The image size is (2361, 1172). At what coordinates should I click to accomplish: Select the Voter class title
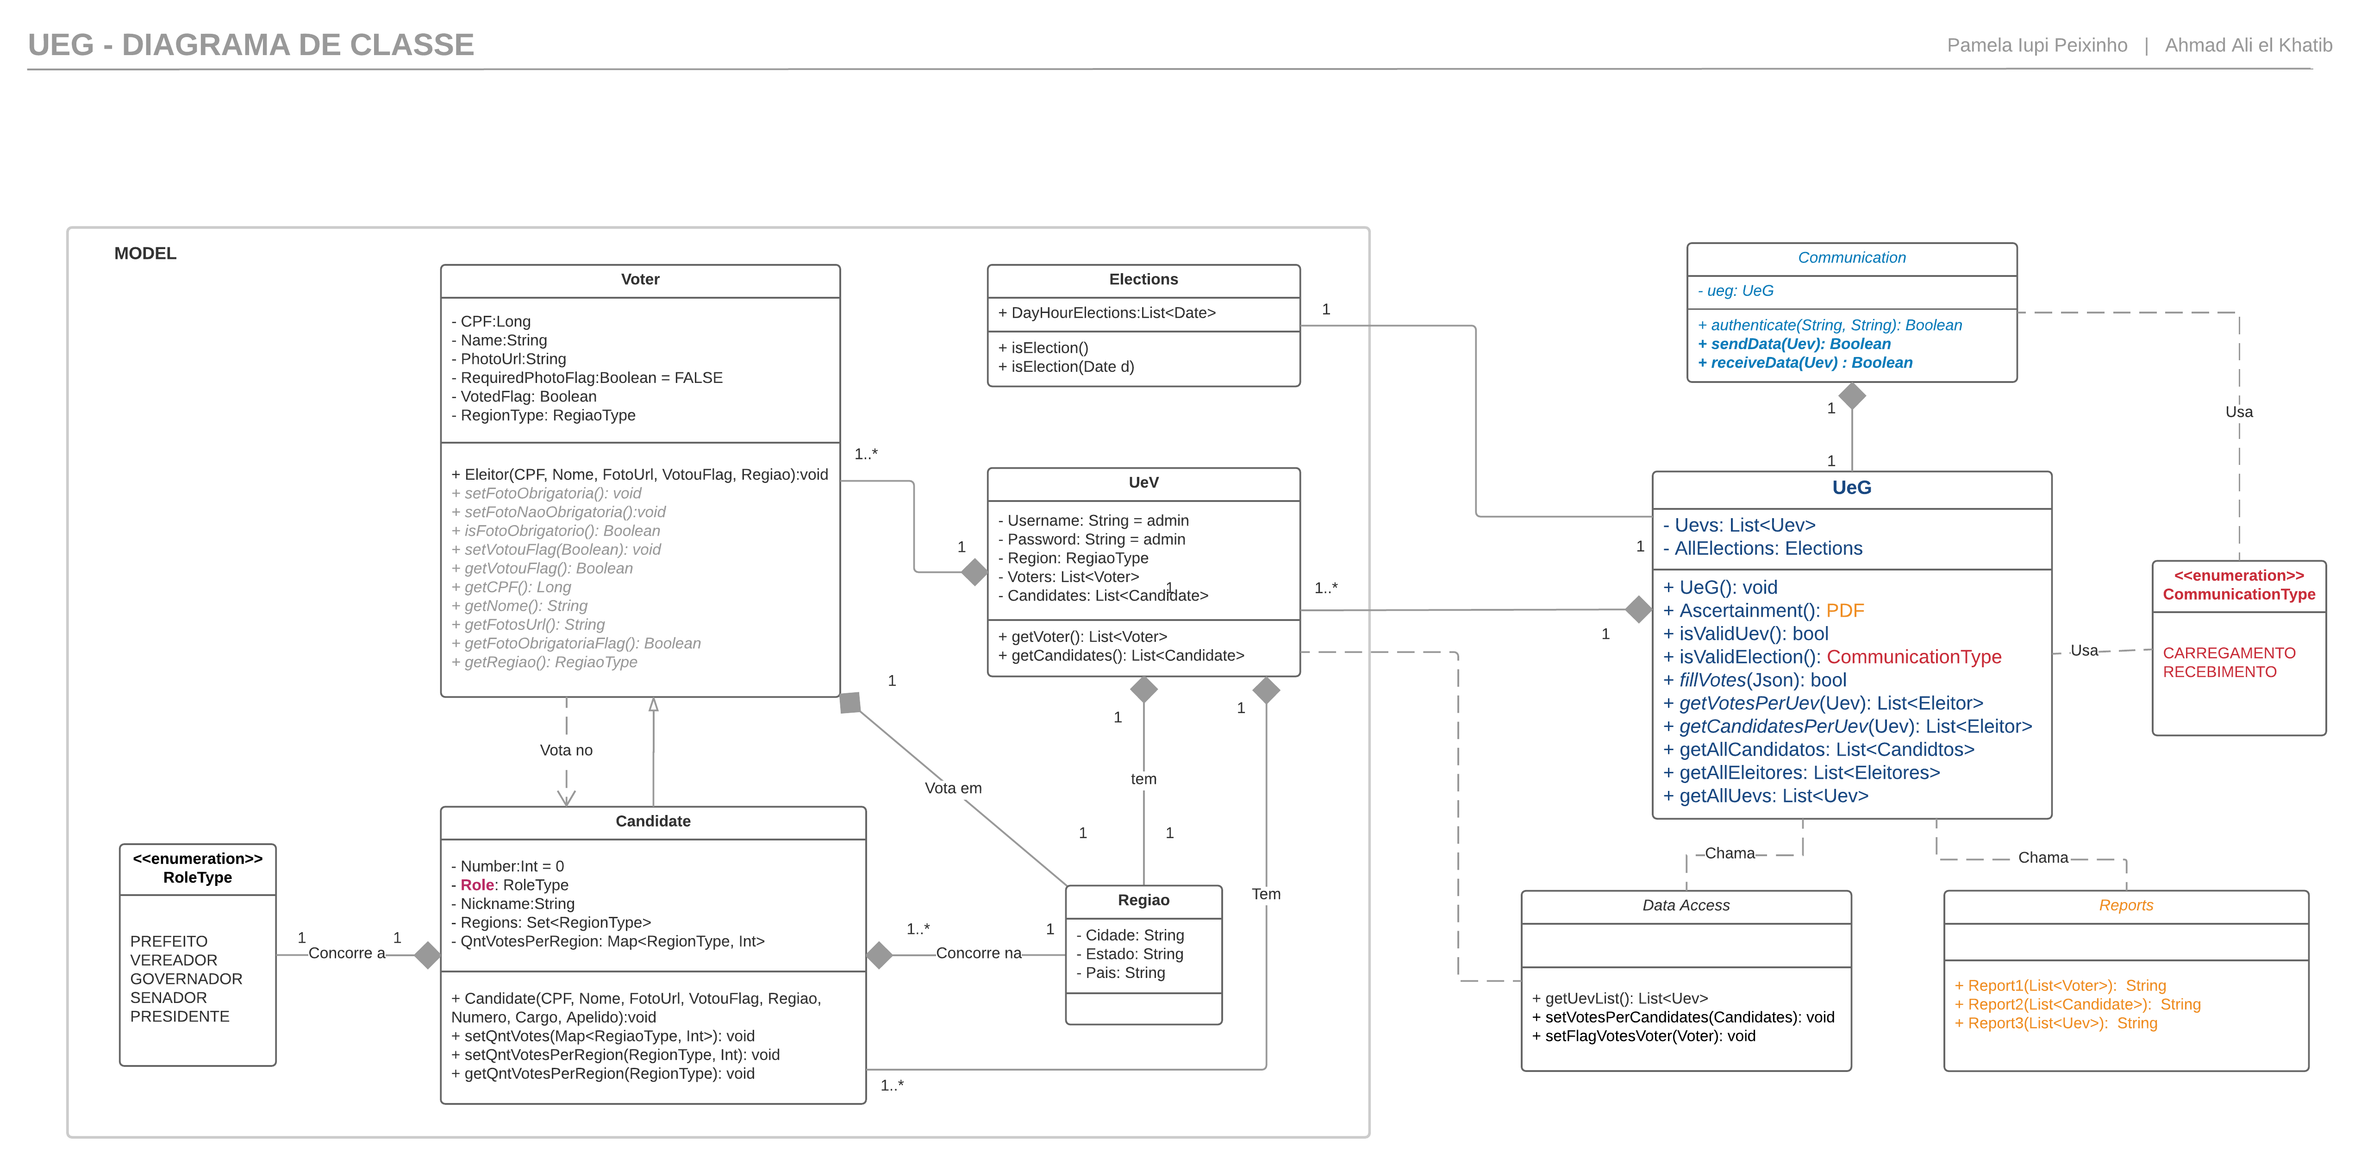coord(640,280)
